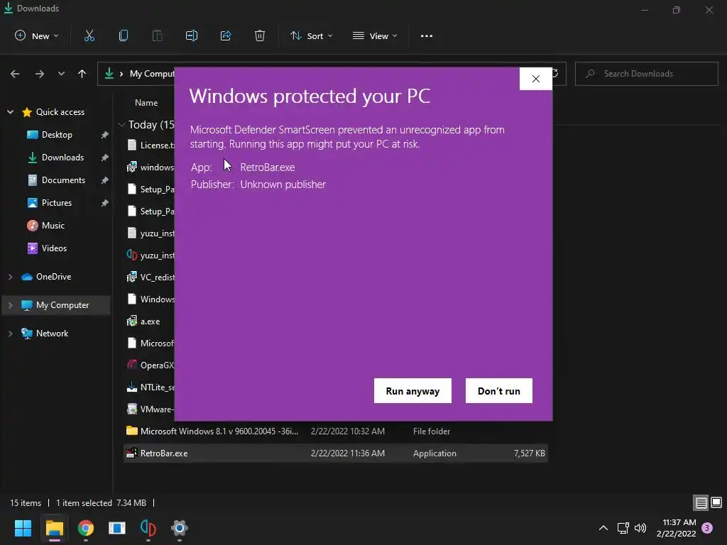This screenshot has height=545, width=727.
Task: Show hidden system tray icons
Action: (603, 528)
